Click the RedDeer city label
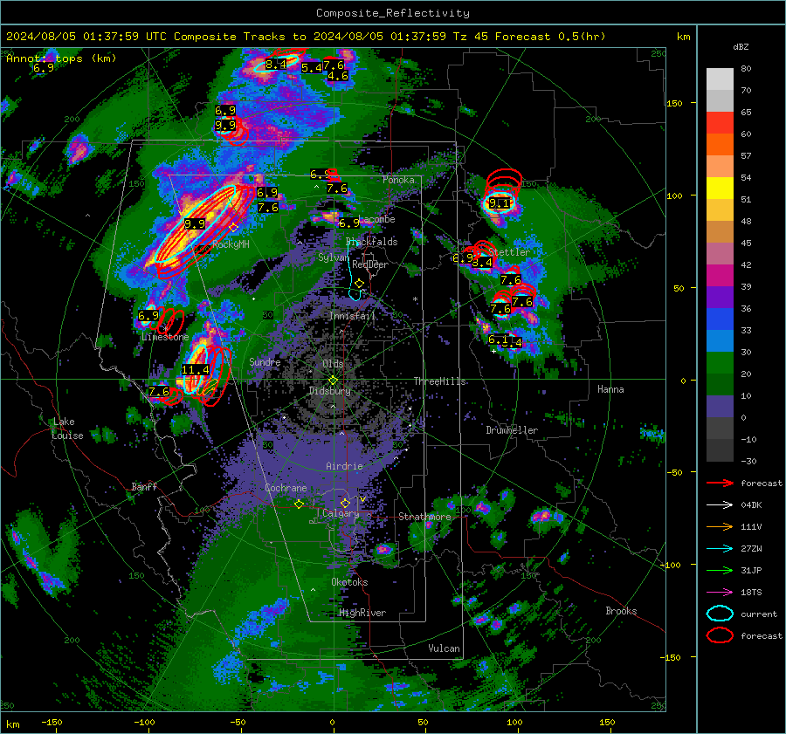This screenshot has width=786, height=734. click(370, 264)
